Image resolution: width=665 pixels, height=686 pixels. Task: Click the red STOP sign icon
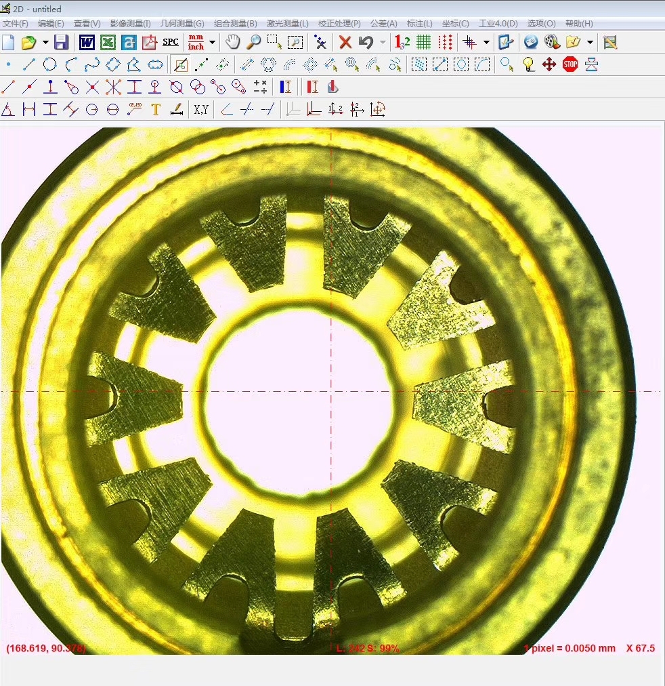570,65
